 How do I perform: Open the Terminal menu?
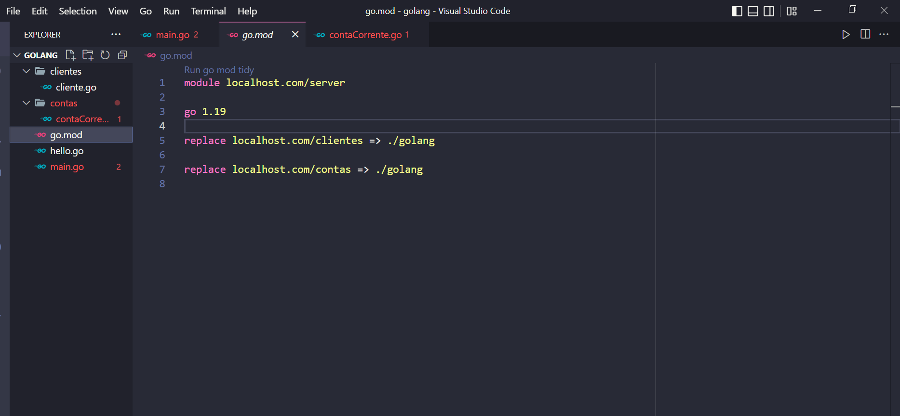208,11
